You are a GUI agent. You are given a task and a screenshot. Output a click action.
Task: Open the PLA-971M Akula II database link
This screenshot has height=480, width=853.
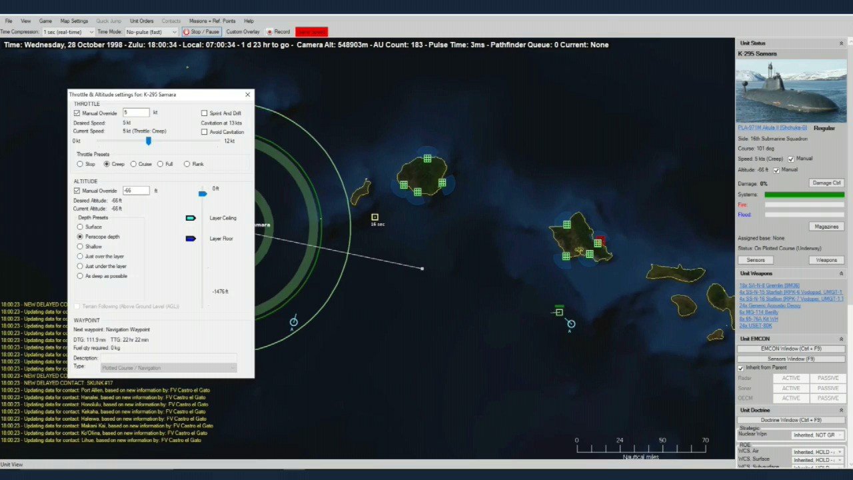pos(772,127)
